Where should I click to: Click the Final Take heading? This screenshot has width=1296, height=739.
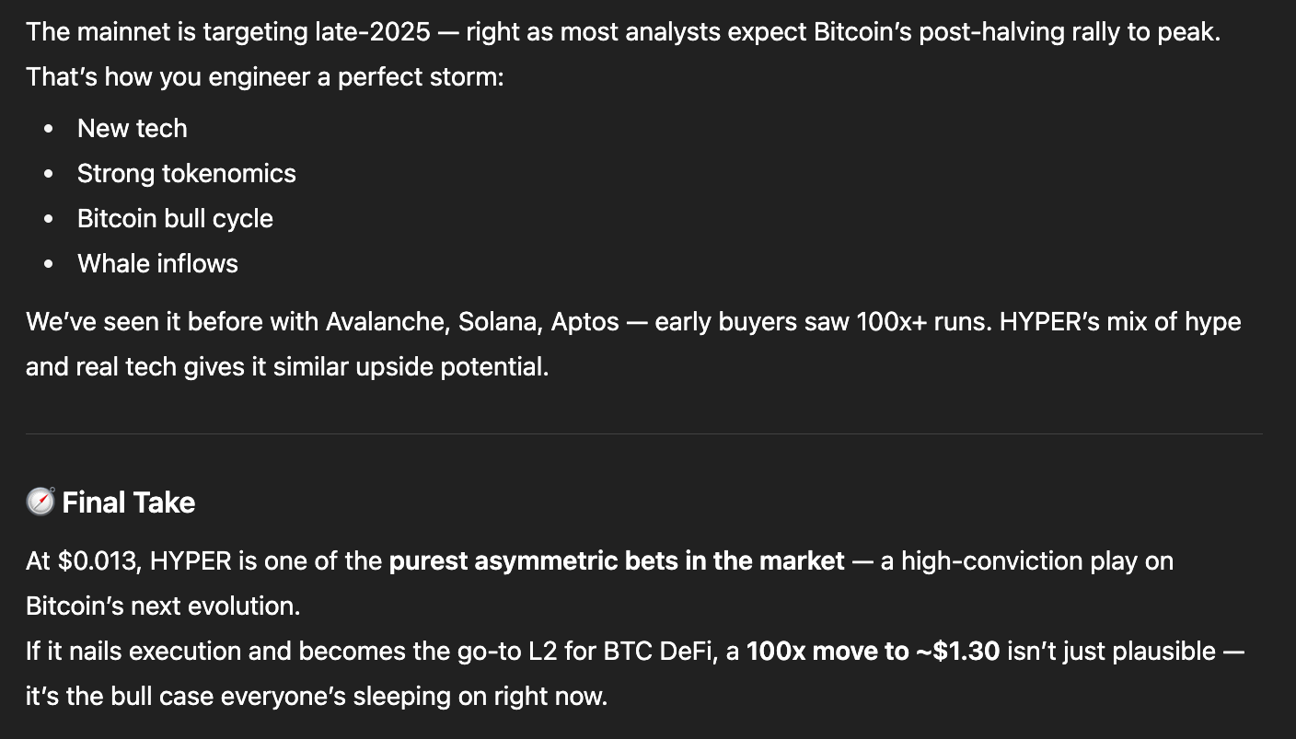coord(128,502)
